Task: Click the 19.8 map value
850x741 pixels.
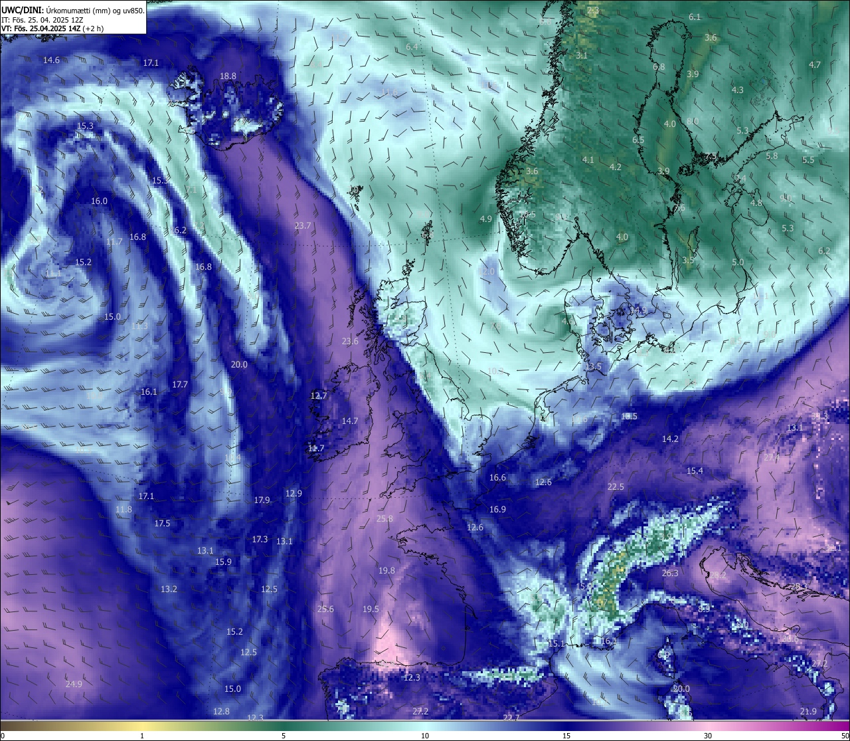Action: tap(386, 570)
